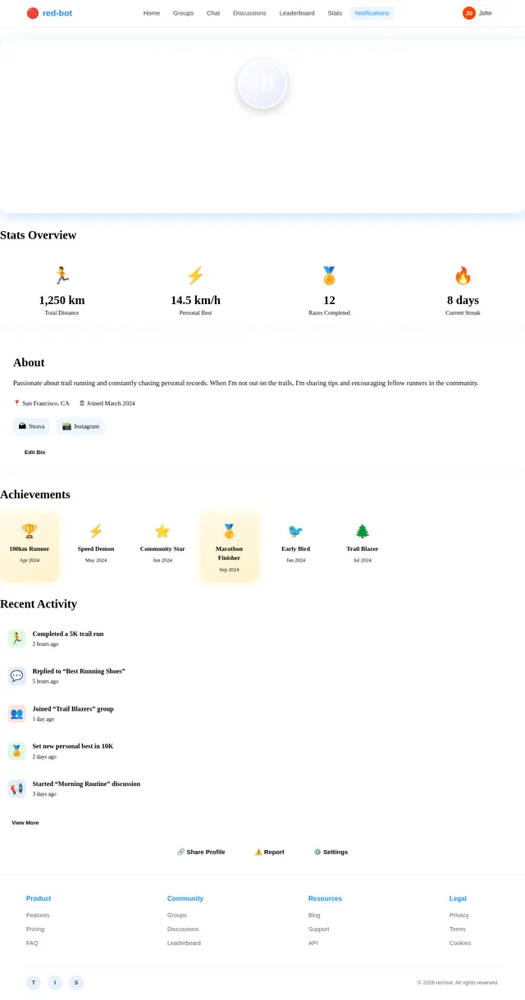Click the Edit Bio button
The height and width of the screenshot is (1000, 525).
(34, 452)
